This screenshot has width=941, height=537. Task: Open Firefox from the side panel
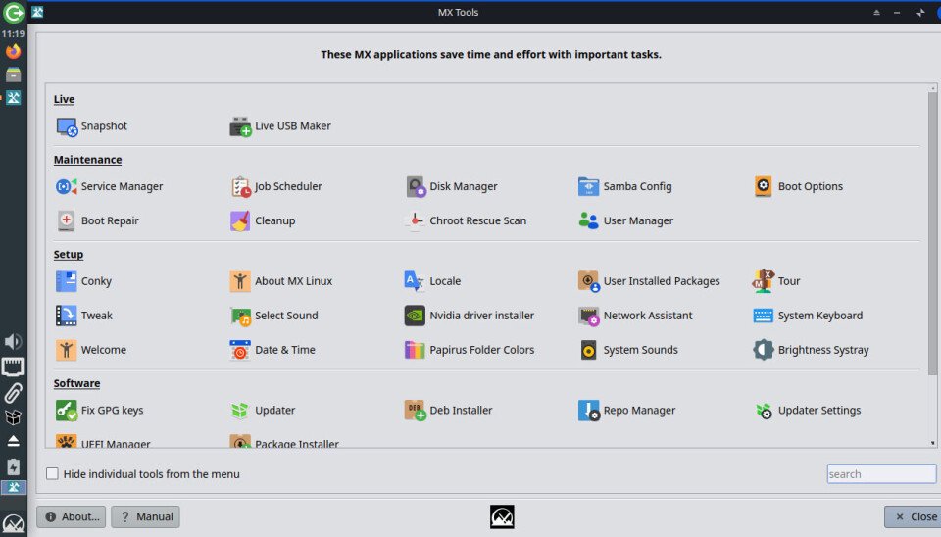pos(13,52)
